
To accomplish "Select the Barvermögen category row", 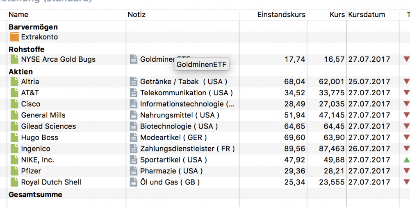I will tap(33, 27).
